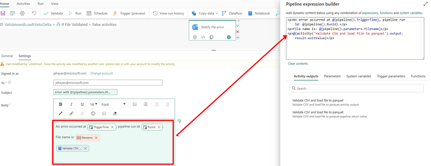Click the Change account link
Viewport: 431px width, 166px height.
tap(101, 74)
